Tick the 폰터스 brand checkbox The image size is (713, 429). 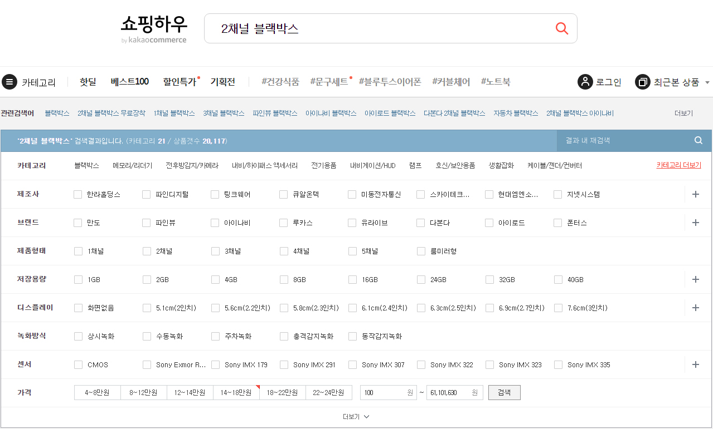[558, 223]
